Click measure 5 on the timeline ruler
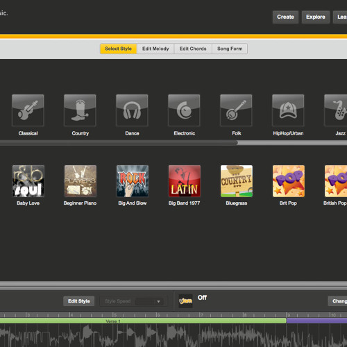The width and height of the screenshot is (347, 347). point(115,315)
